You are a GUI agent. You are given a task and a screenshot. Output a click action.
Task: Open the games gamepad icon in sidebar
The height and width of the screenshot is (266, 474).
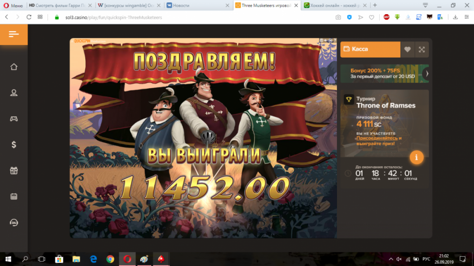pyautogui.click(x=14, y=119)
